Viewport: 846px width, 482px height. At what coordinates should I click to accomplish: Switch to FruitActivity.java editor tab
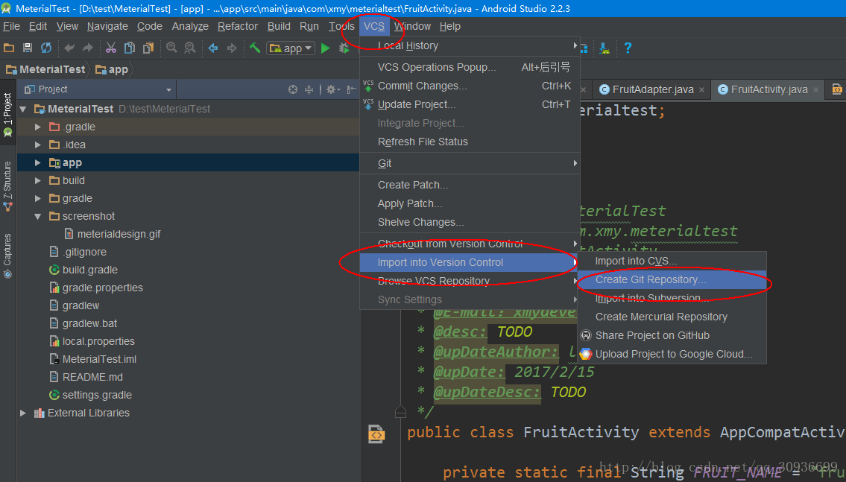click(769, 89)
